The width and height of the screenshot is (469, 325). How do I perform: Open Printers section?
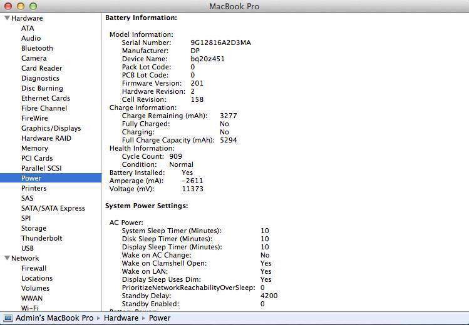point(34,188)
